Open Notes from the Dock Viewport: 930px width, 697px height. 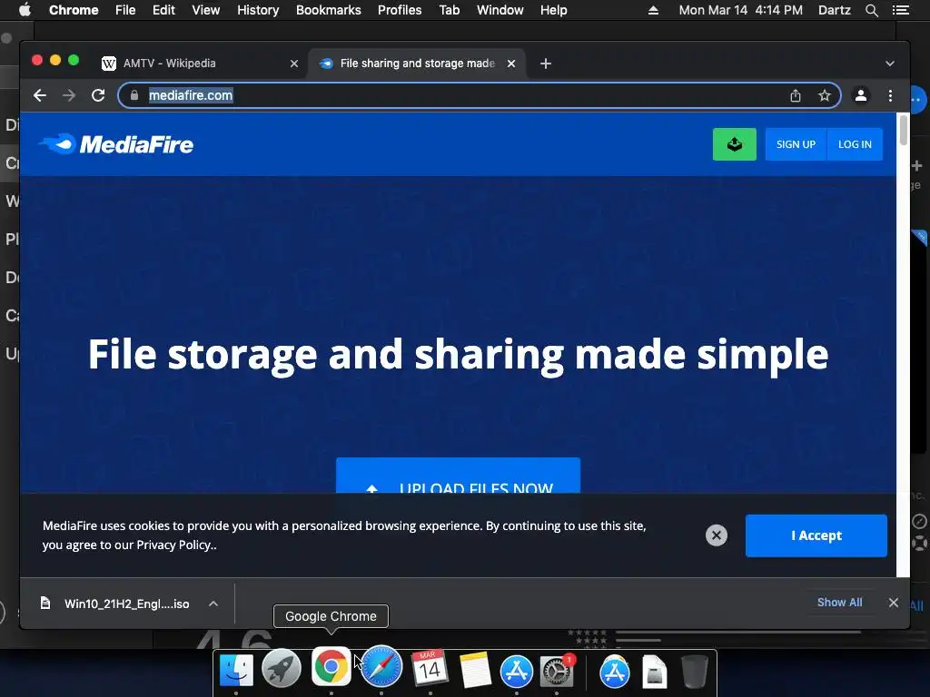tap(475, 671)
